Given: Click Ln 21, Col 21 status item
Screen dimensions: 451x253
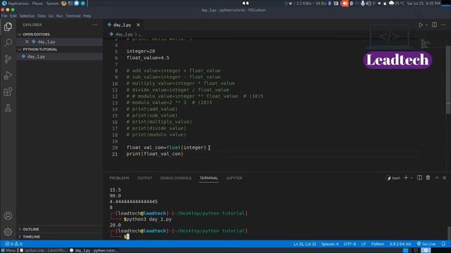Looking at the screenshot, I should point(304,244).
